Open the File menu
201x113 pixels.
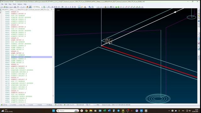(2, 4)
